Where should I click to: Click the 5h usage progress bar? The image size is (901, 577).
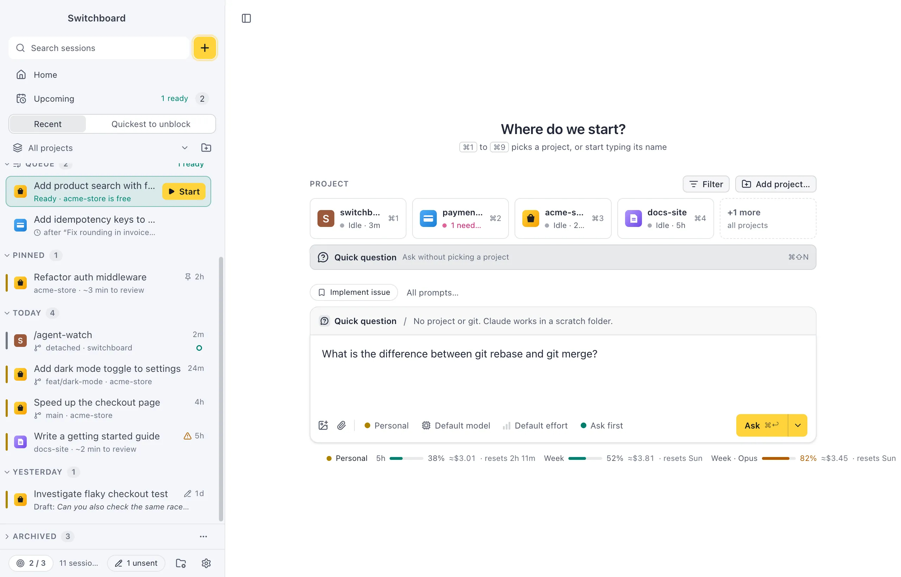click(x=406, y=458)
